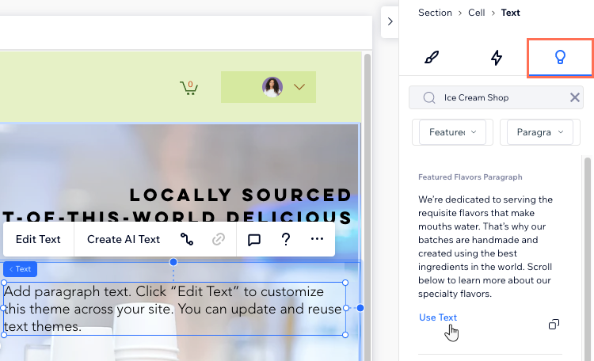Open help with the question mark icon
Screen dimensions: 594x361
click(286, 239)
